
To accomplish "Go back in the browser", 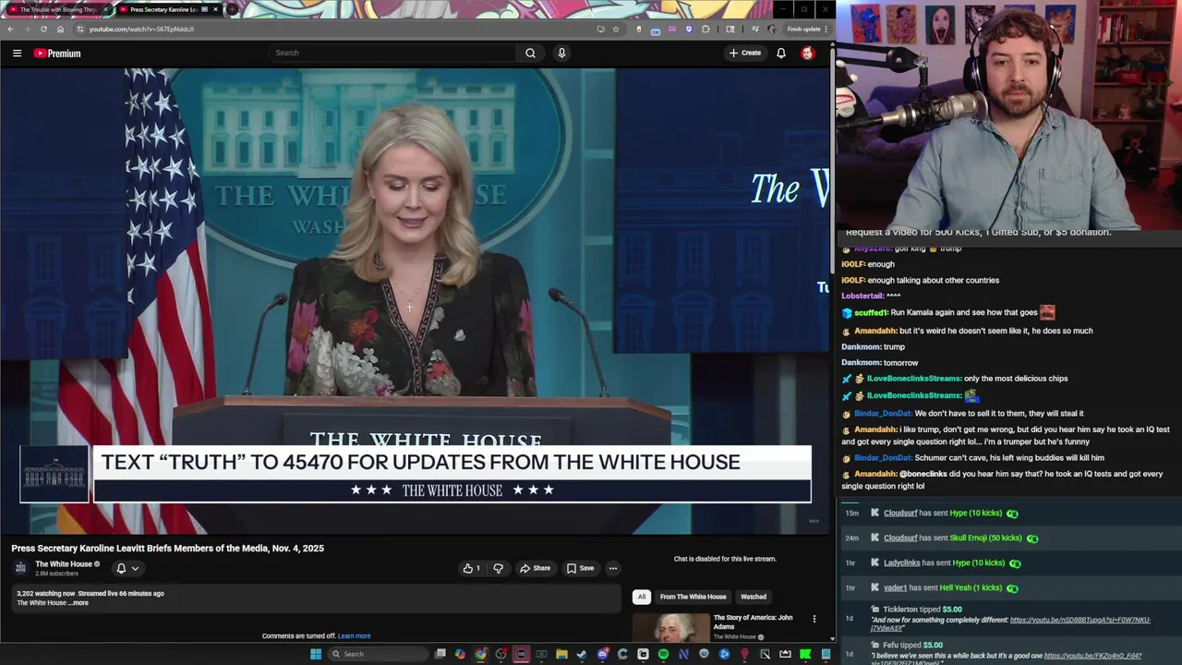I will pos(10,29).
